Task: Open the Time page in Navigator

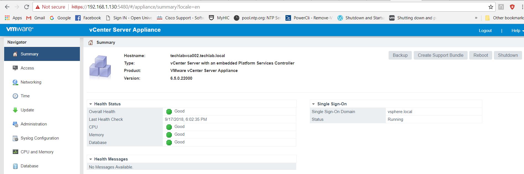Action: 42,96
